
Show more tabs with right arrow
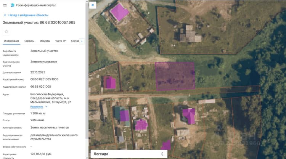[x=82, y=41]
